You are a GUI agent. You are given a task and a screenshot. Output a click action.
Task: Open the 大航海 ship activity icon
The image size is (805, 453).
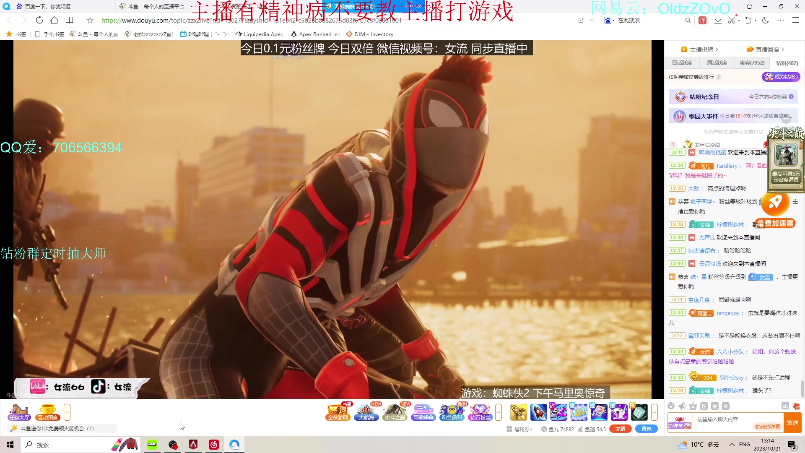point(366,412)
